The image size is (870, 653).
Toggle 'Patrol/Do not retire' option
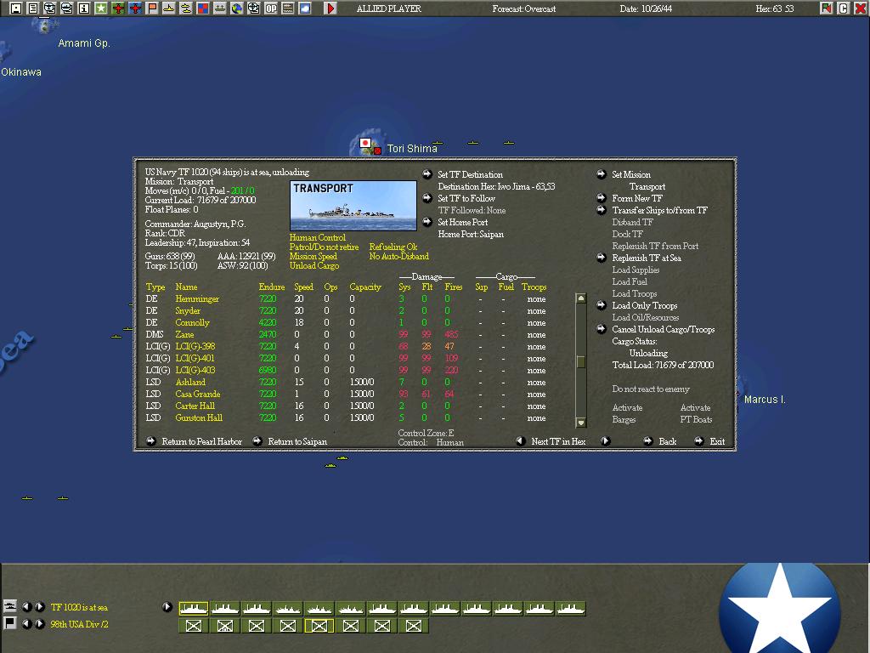click(324, 247)
